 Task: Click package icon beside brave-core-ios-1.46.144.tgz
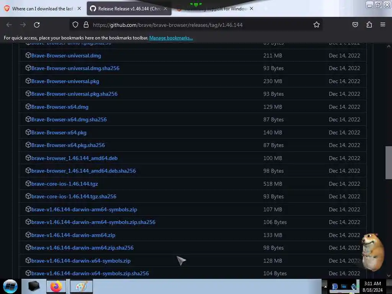tap(28, 183)
